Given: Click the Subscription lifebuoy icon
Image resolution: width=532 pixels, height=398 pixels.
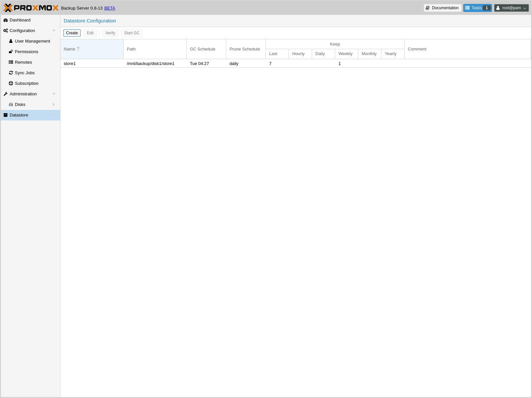Looking at the screenshot, I should click(11, 83).
